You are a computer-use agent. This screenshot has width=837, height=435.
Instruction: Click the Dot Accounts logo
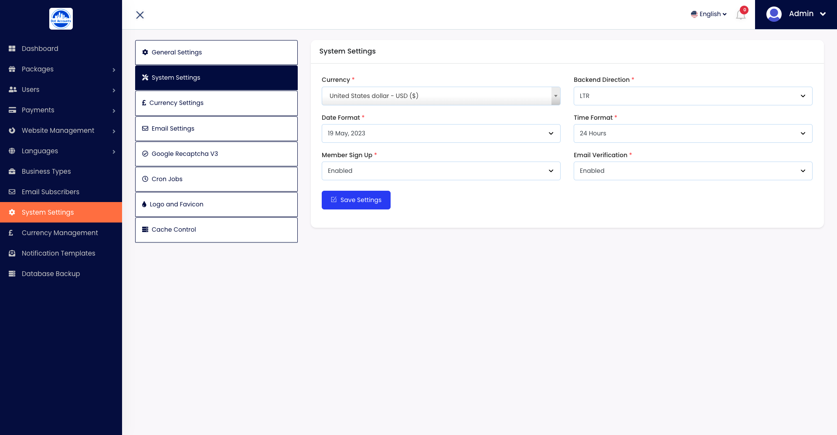click(x=61, y=19)
